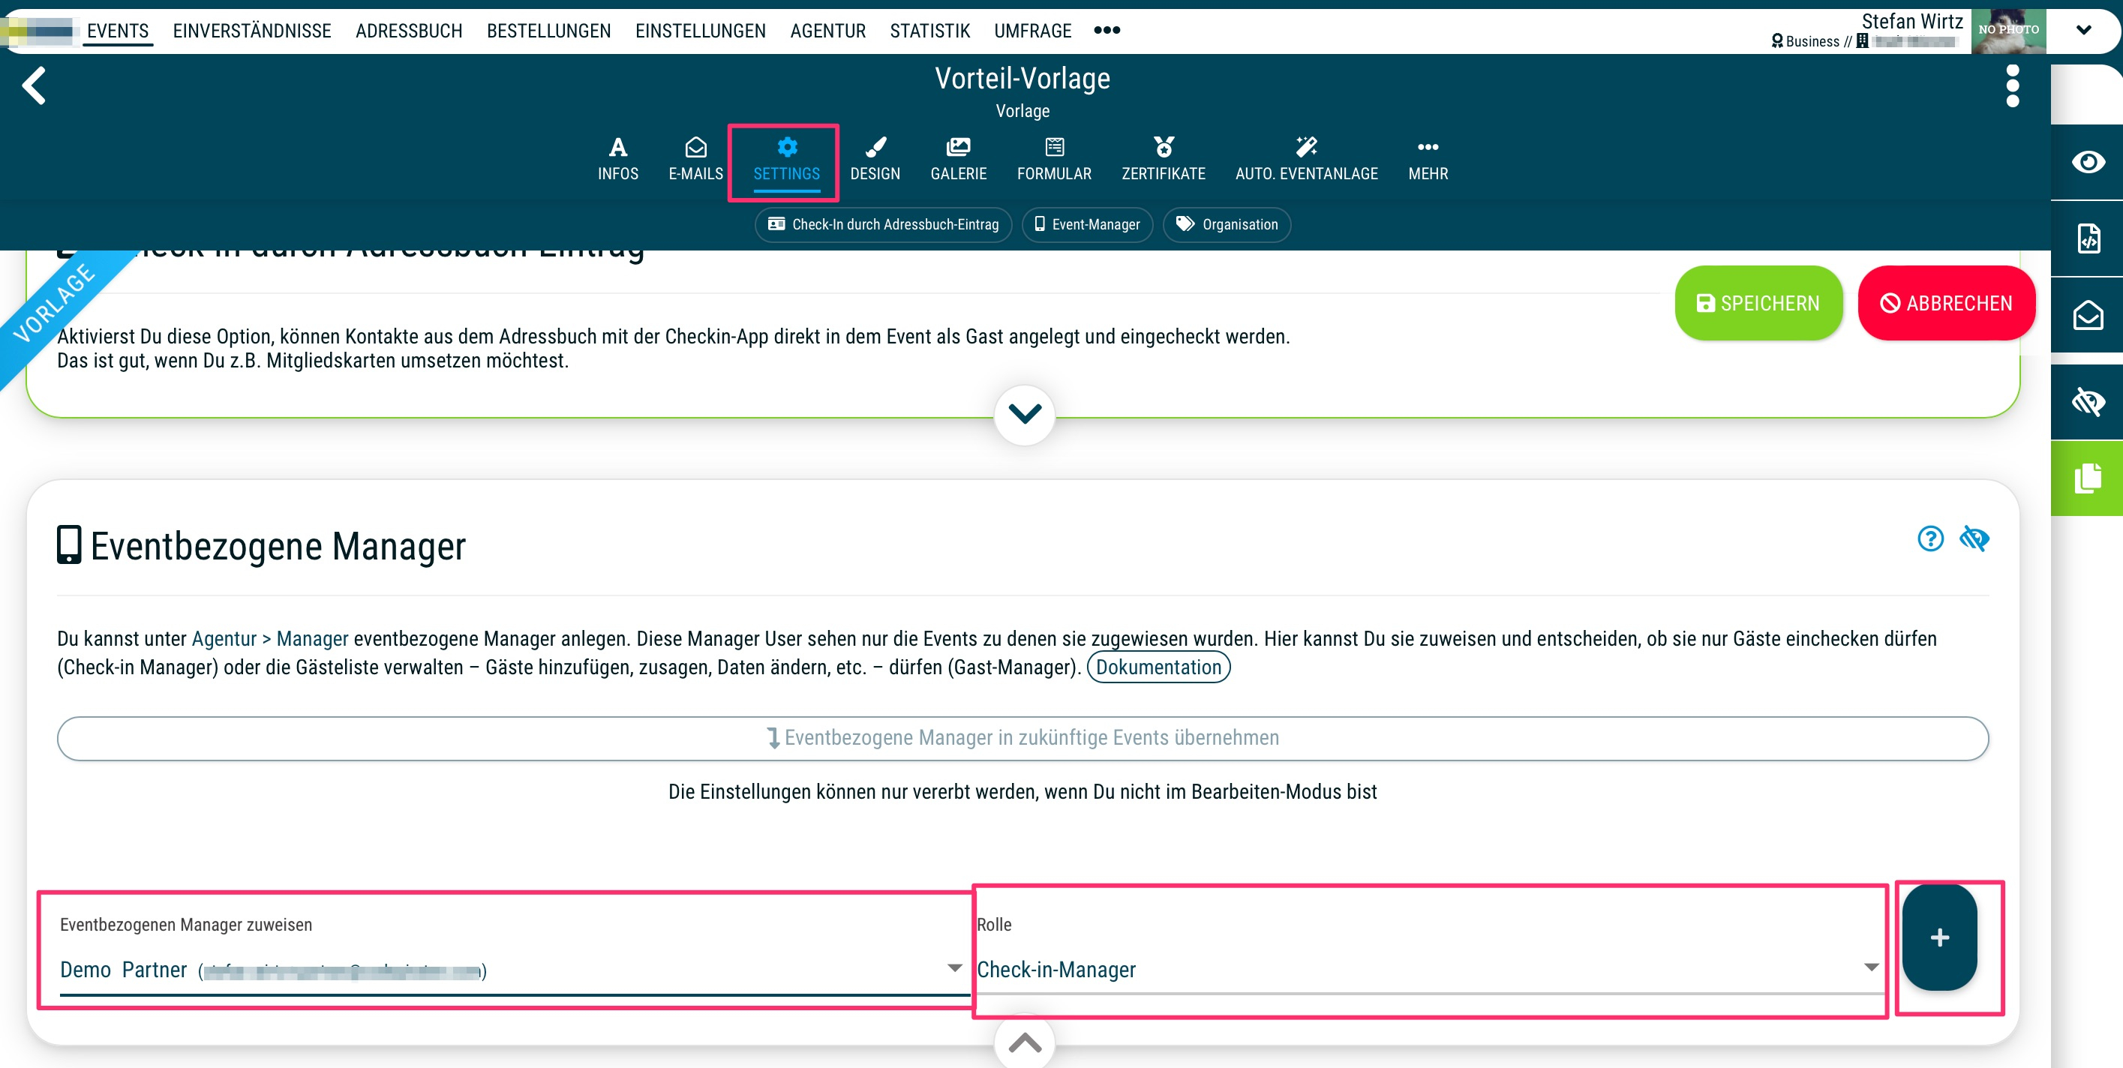Open the Dokumentation link
Image resolution: width=2123 pixels, height=1068 pixels.
point(1158,667)
